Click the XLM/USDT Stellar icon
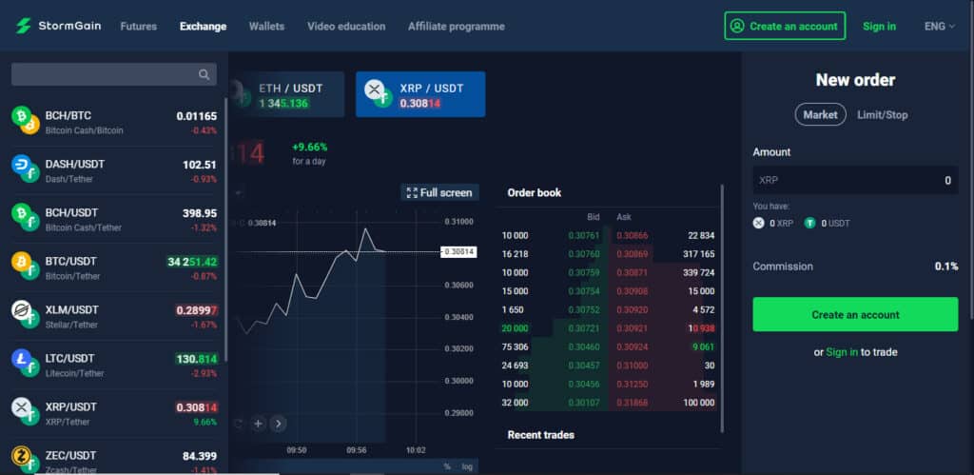Image resolution: width=974 pixels, height=475 pixels. pyautogui.click(x=25, y=314)
